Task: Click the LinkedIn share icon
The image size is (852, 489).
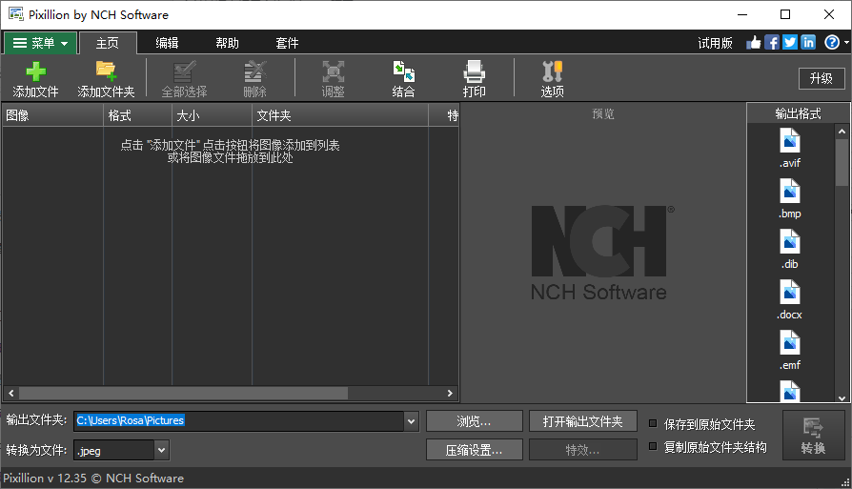Action: click(808, 42)
